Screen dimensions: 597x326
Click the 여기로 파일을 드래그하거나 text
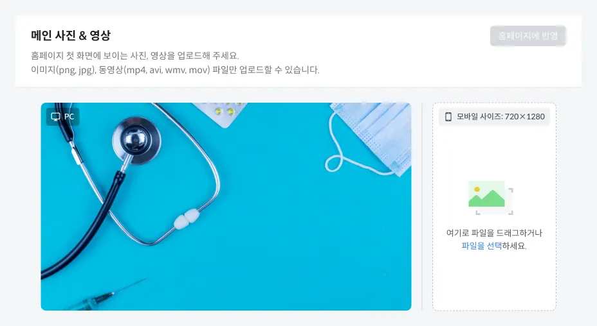click(x=494, y=233)
